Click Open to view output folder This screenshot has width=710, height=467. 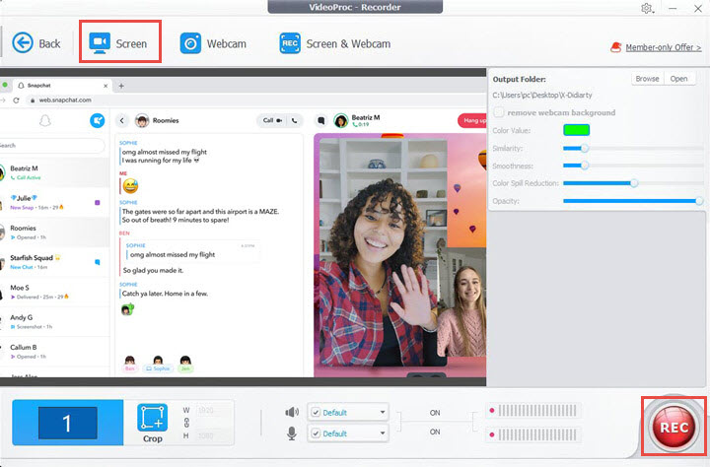coord(678,79)
